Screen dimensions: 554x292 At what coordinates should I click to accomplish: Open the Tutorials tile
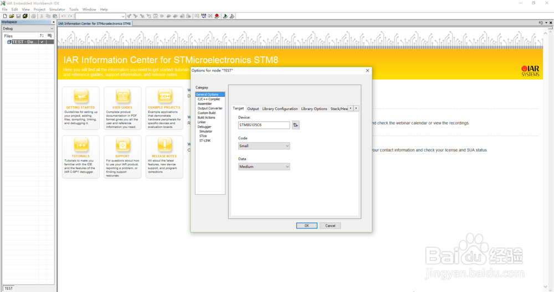pos(80,157)
